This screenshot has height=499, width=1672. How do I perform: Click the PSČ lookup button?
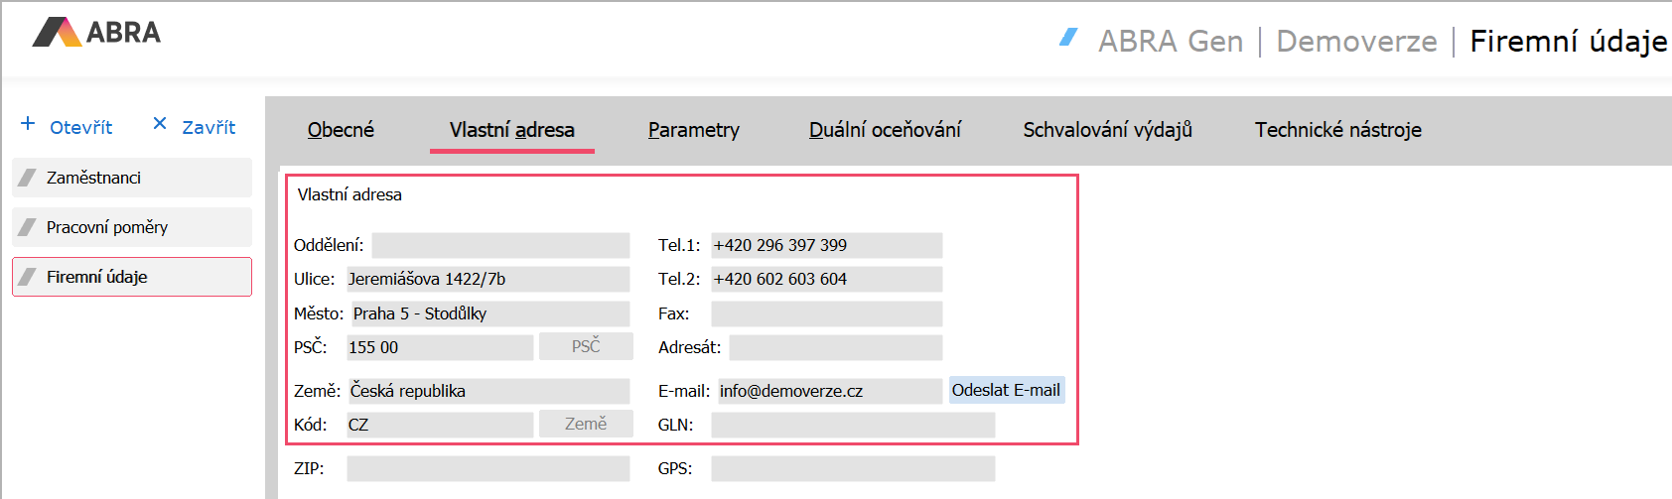586,346
